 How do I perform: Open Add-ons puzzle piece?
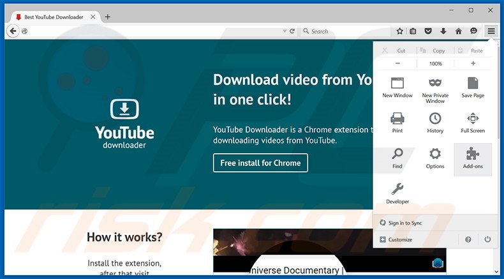pyautogui.click(x=473, y=159)
